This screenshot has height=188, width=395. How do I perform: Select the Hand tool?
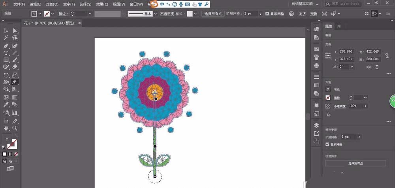coord(6,128)
